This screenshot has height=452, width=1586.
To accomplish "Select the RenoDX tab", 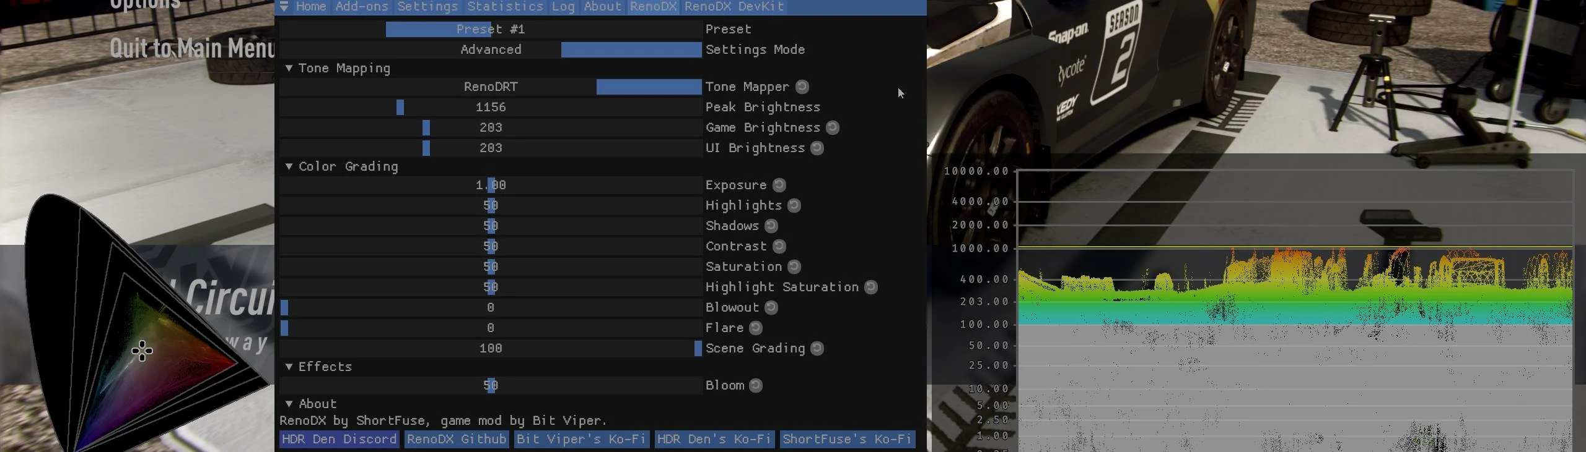I will (654, 7).
